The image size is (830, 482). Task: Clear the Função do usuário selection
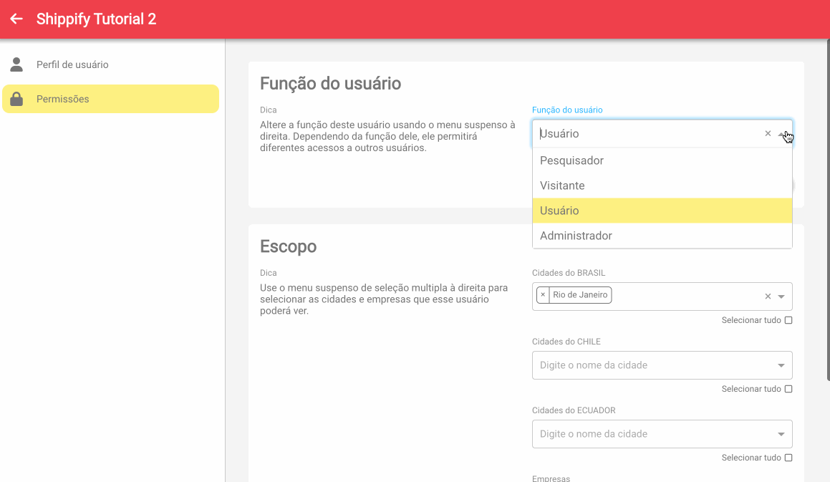pyautogui.click(x=768, y=133)
